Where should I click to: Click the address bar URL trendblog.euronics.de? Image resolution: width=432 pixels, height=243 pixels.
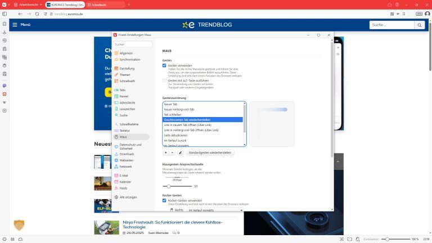point(68,13)
